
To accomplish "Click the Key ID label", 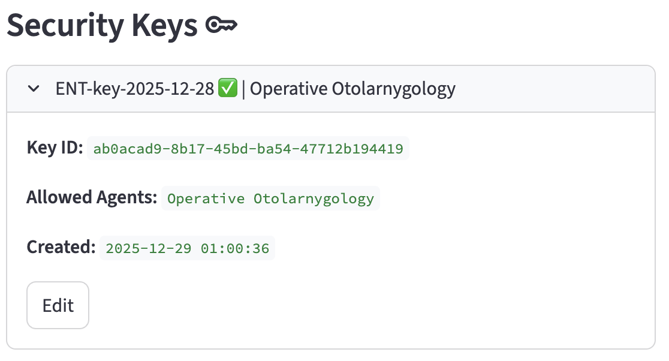I will (x=55, y=148).
